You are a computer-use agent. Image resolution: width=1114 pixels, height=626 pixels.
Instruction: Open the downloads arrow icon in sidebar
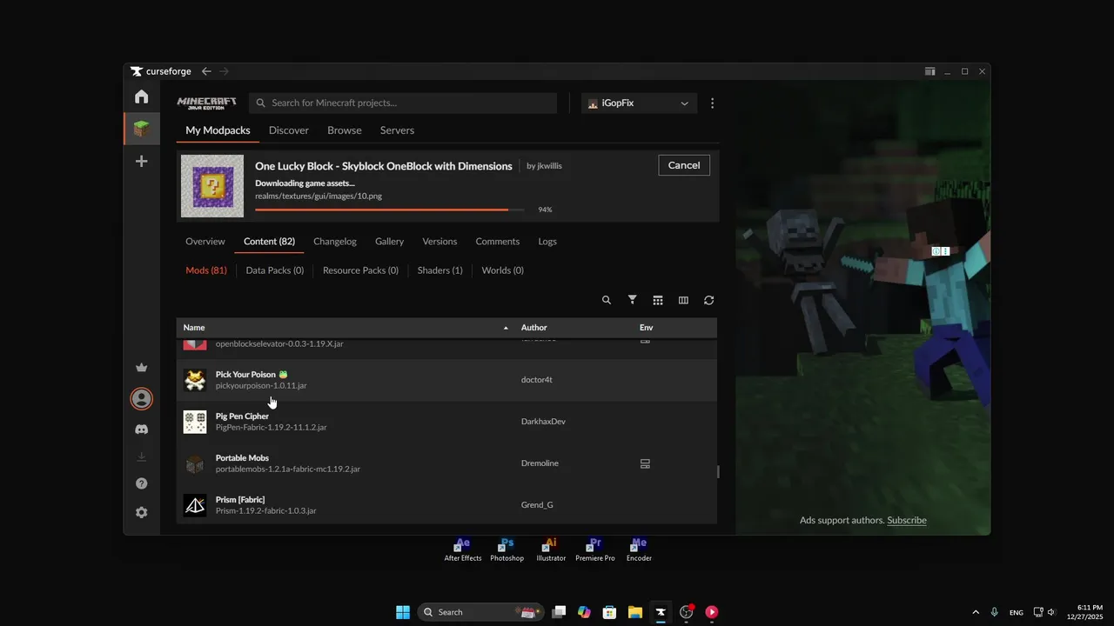[x=141, y=456]
